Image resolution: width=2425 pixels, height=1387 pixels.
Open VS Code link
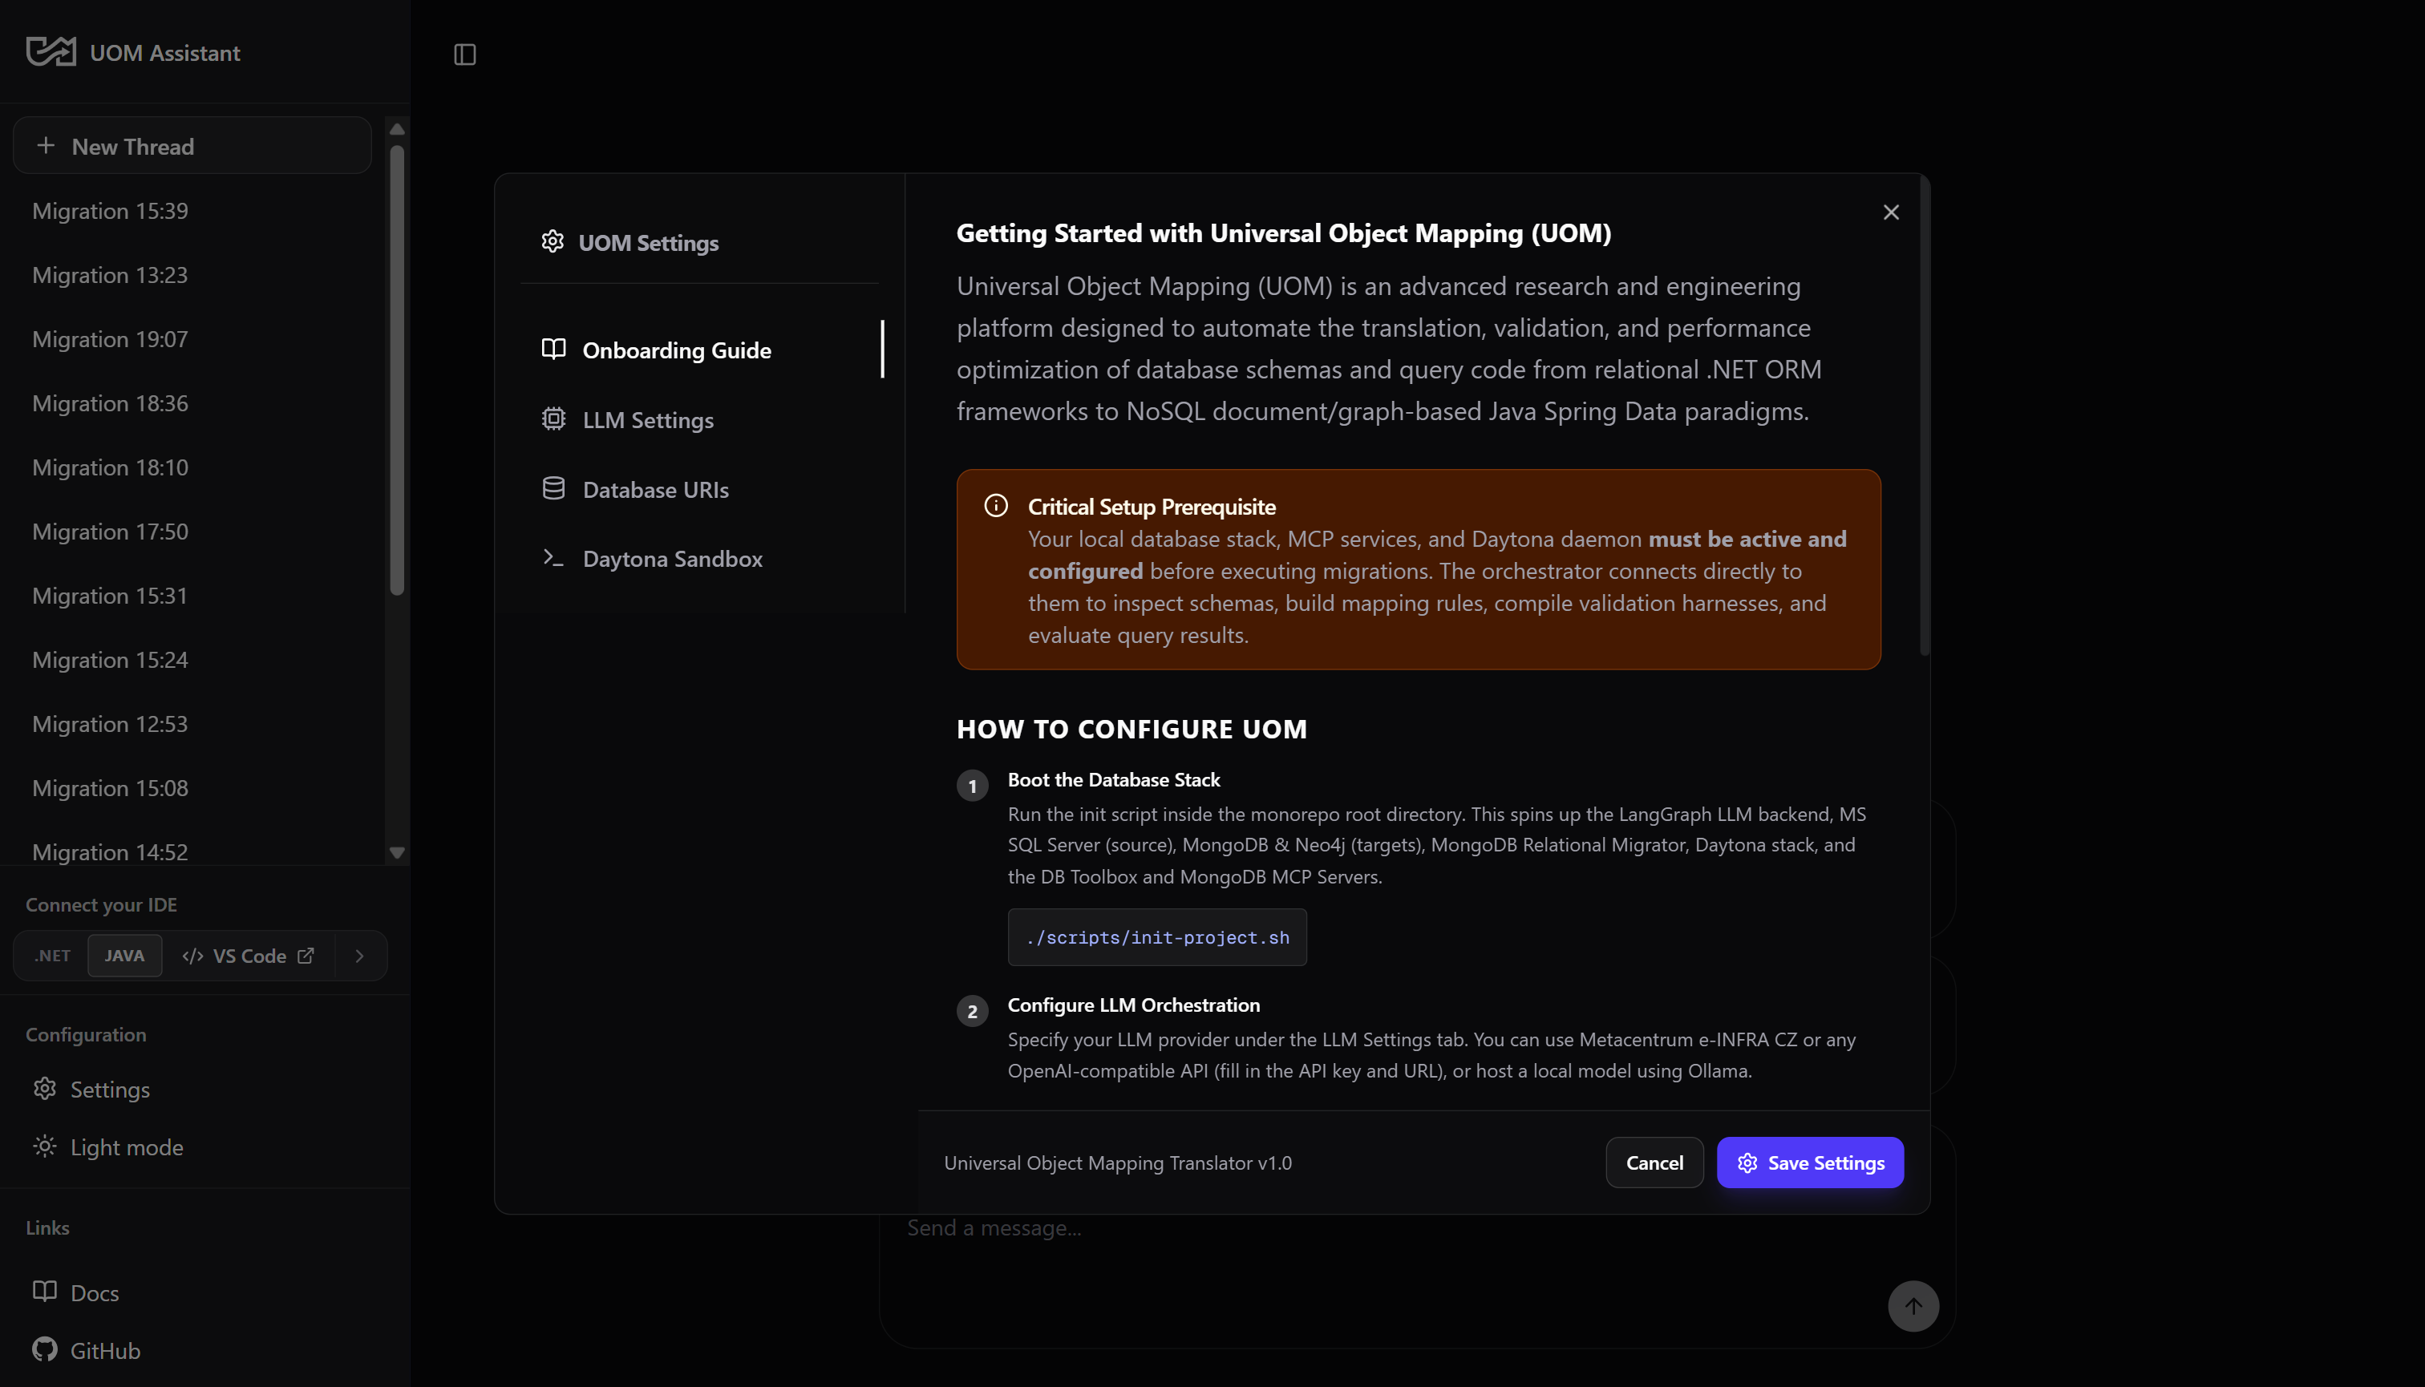(248, 956)
